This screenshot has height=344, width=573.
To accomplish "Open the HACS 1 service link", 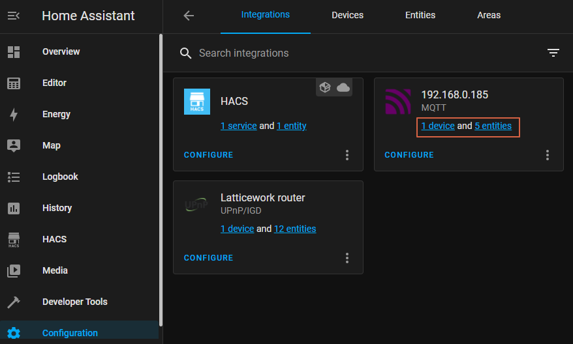I will coord(239,126).
